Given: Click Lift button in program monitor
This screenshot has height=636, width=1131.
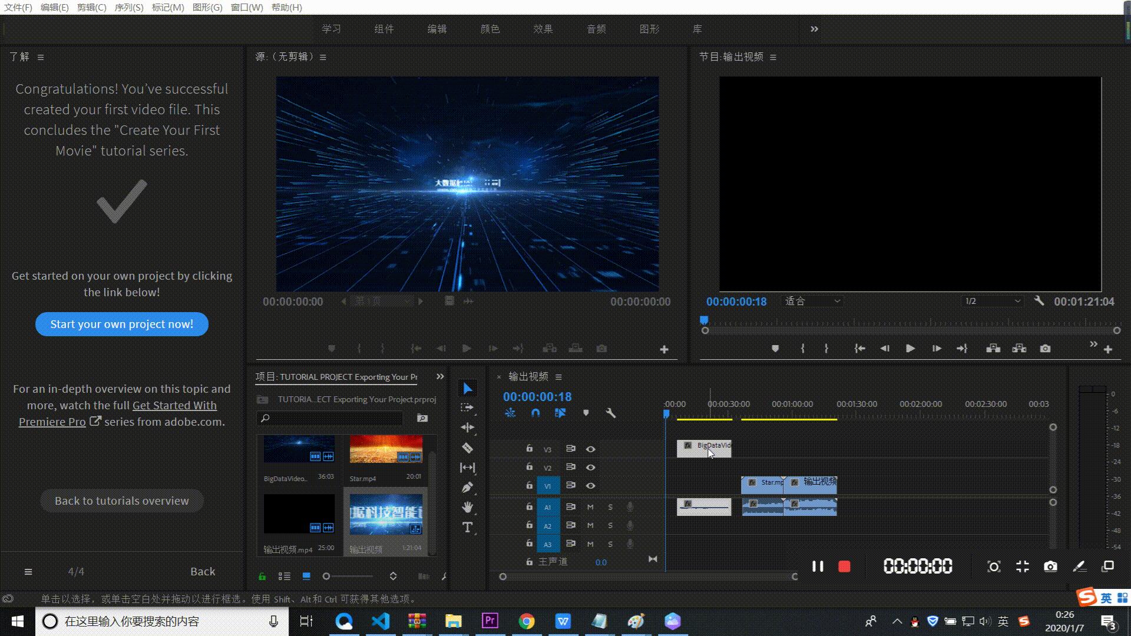Looking at the screenshot, I should [993, 349].
